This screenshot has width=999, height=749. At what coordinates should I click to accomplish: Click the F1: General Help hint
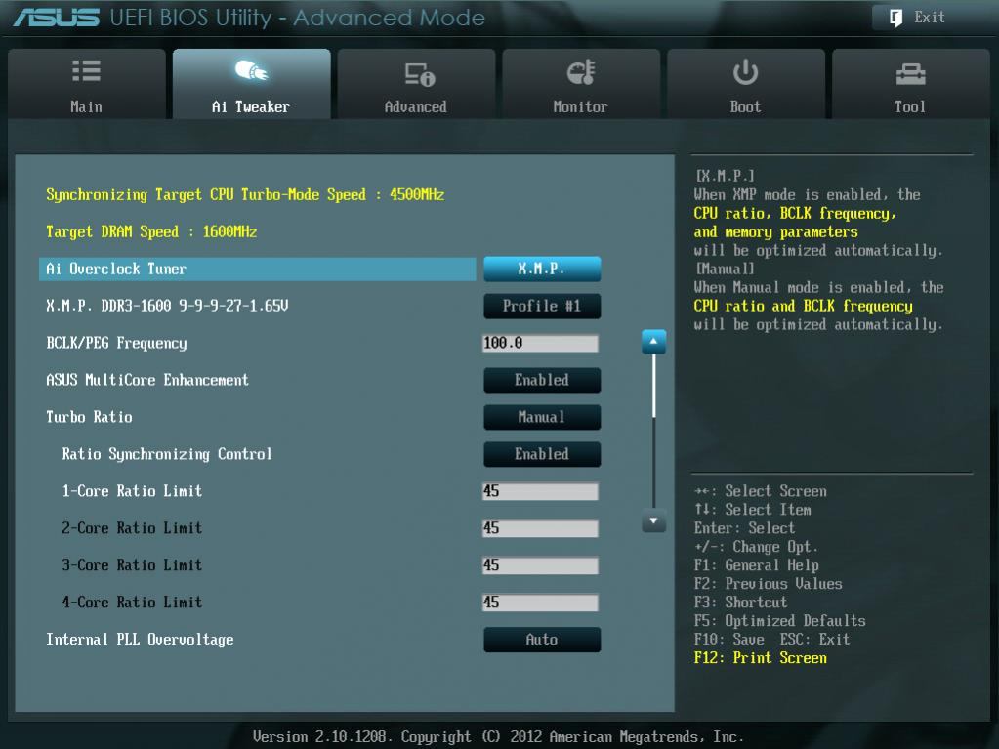(x=757, y=565)
